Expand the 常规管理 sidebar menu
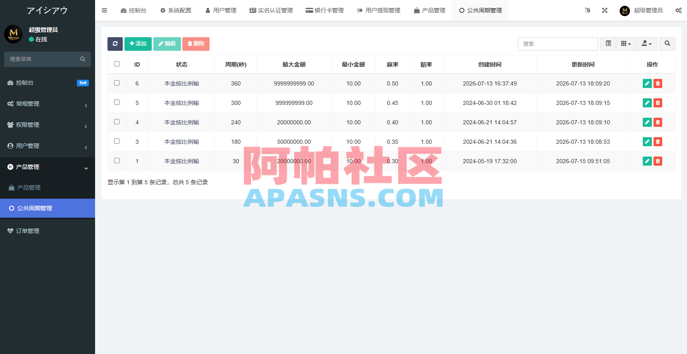This screenshot has height=354, width=687. 48,104
